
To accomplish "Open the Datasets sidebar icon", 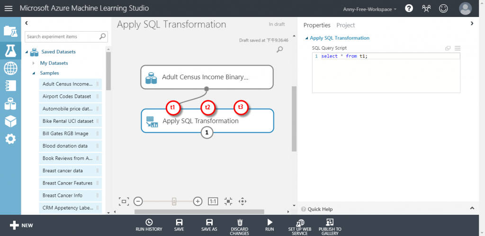I will (10, 103).
